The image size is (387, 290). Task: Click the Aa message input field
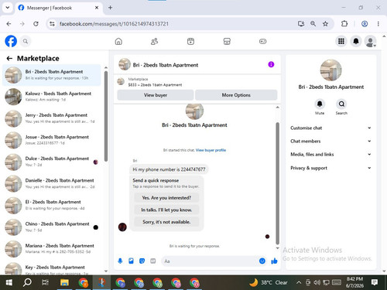(x=210, y=261)
